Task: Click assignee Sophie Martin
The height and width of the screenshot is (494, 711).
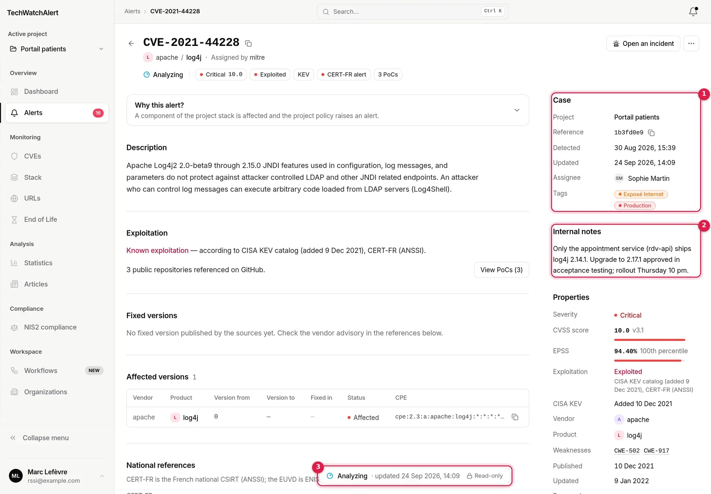Action: tap(642, 178)
